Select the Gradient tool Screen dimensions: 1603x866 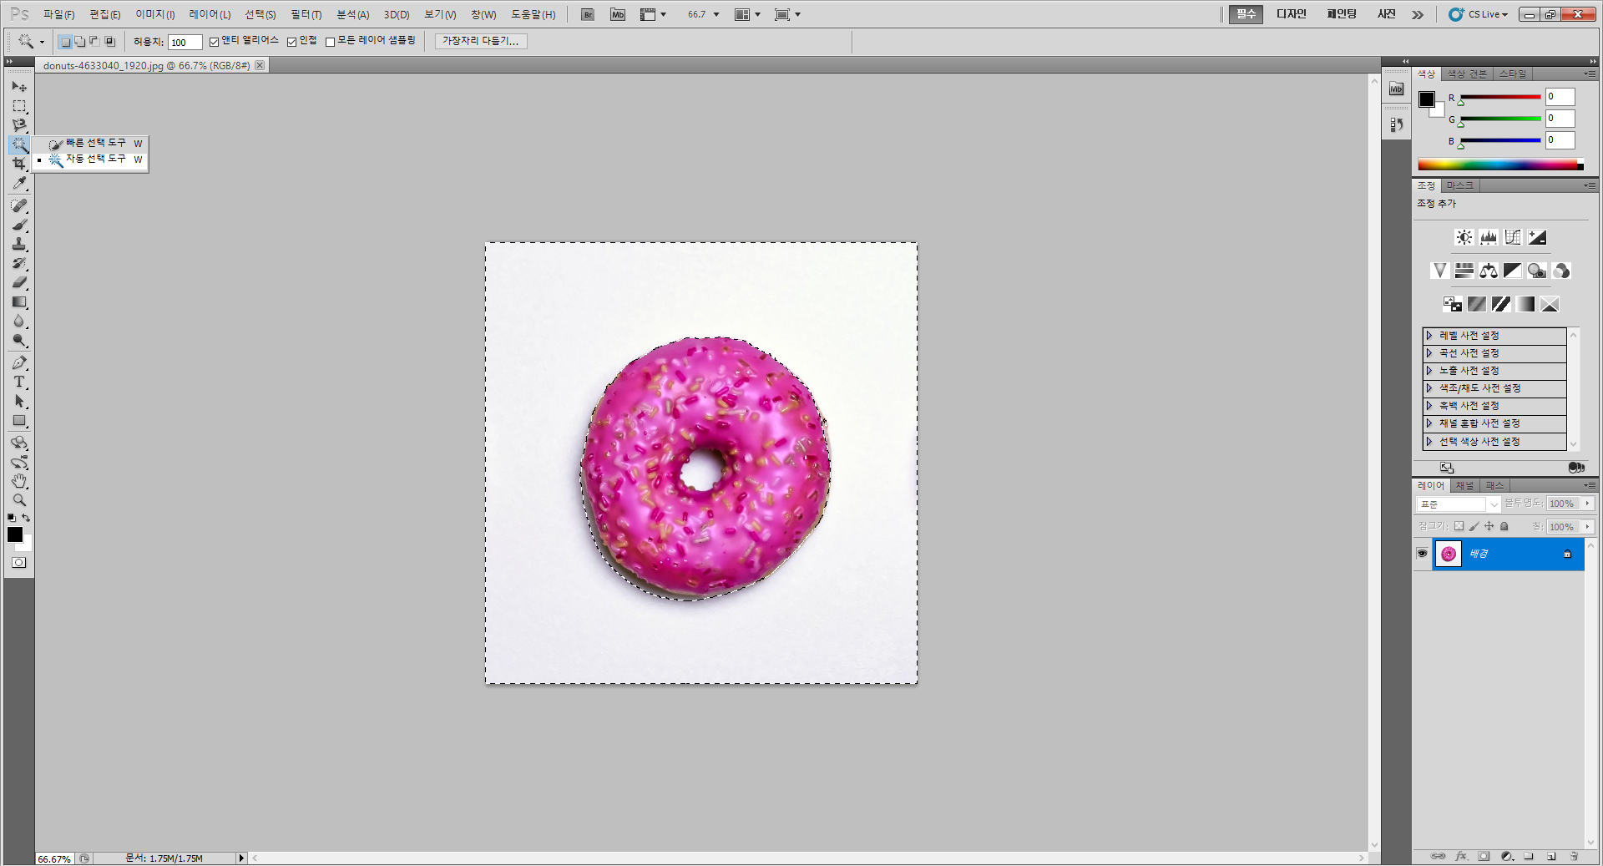[x=19, y=301]
